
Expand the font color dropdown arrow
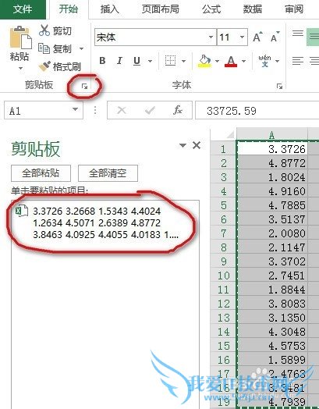pyautogui.click(x=243, y=62)
